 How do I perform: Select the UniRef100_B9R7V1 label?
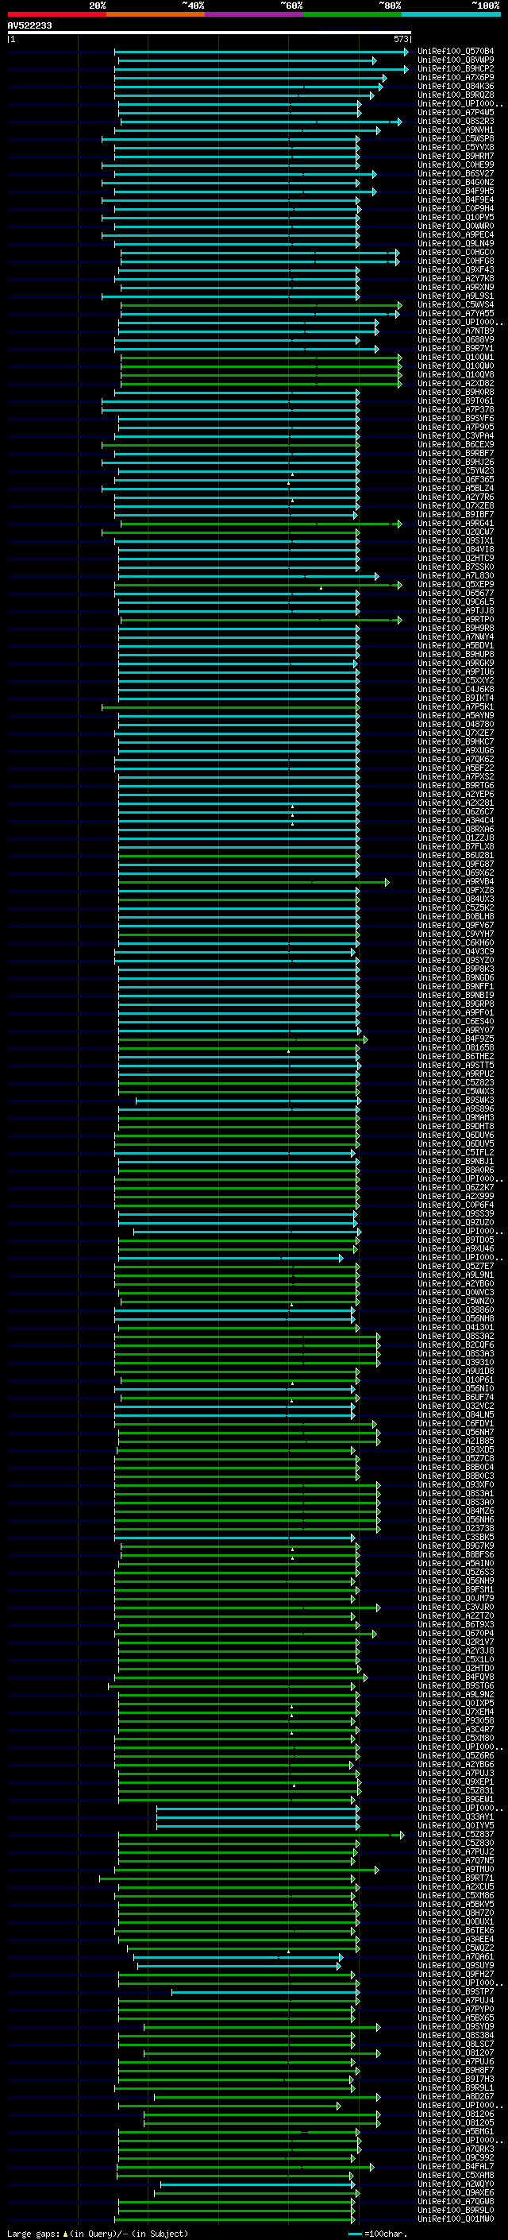pos(456,349)
